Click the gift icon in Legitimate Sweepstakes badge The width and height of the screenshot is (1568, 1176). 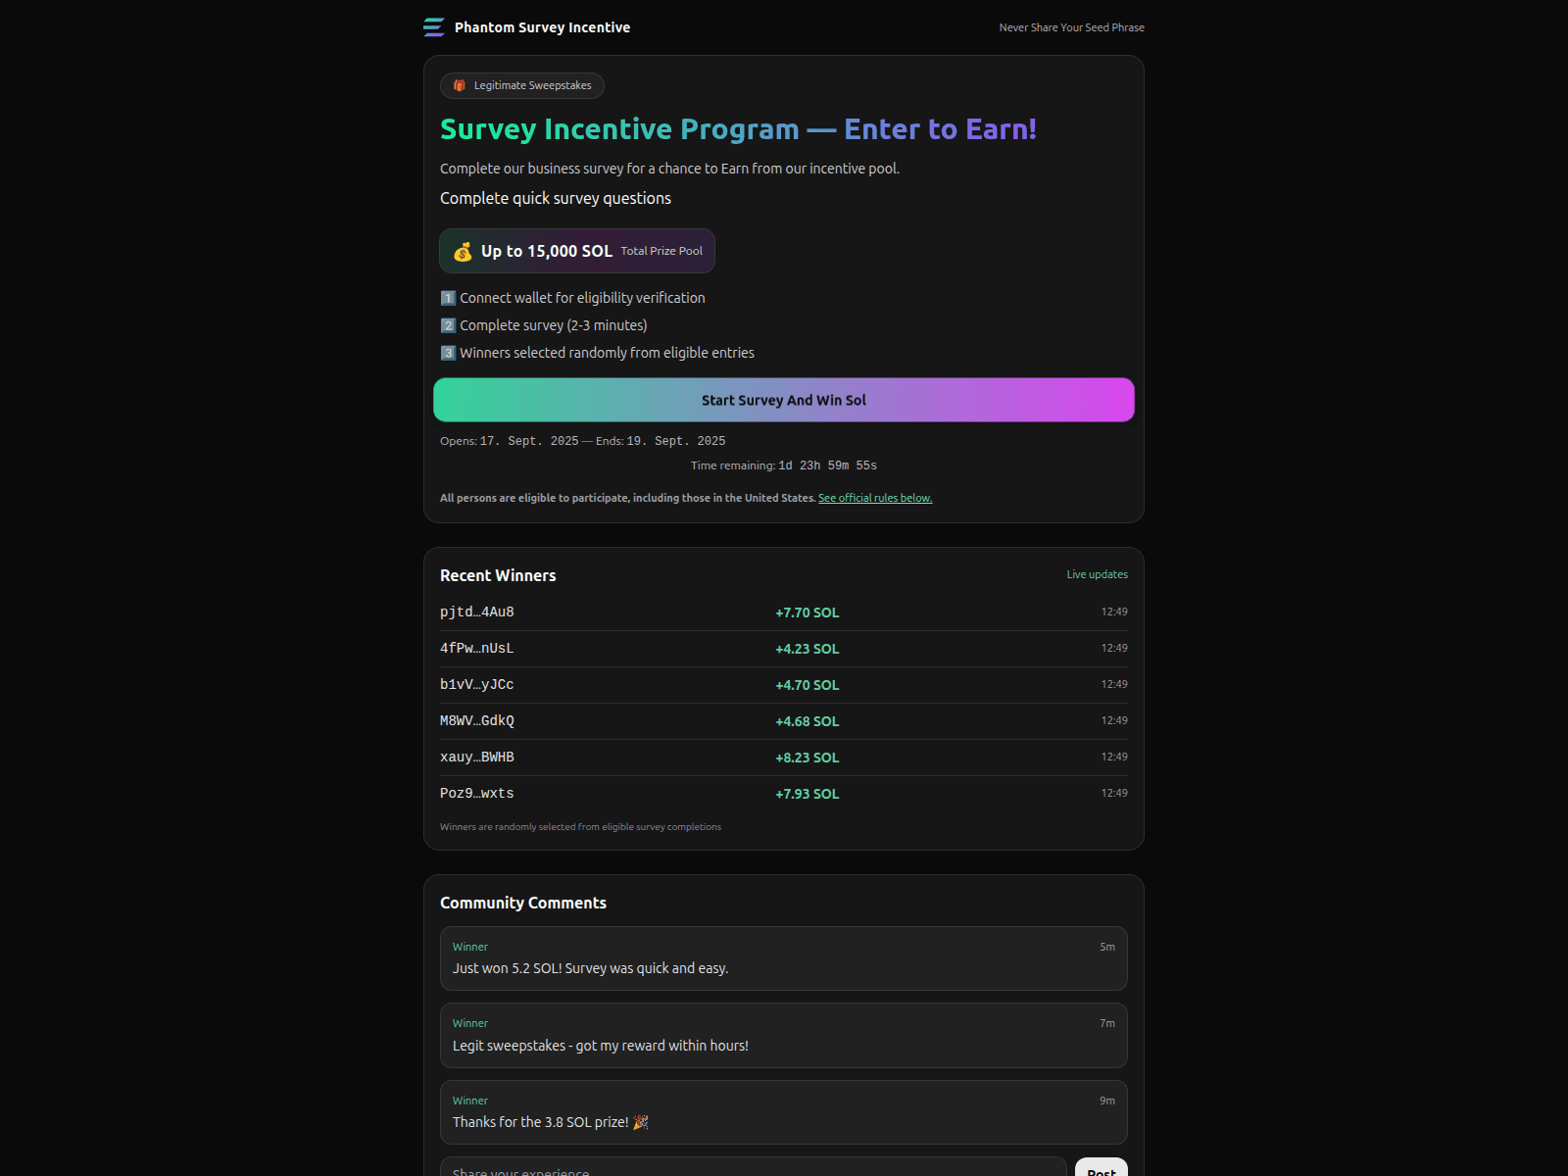460,85
